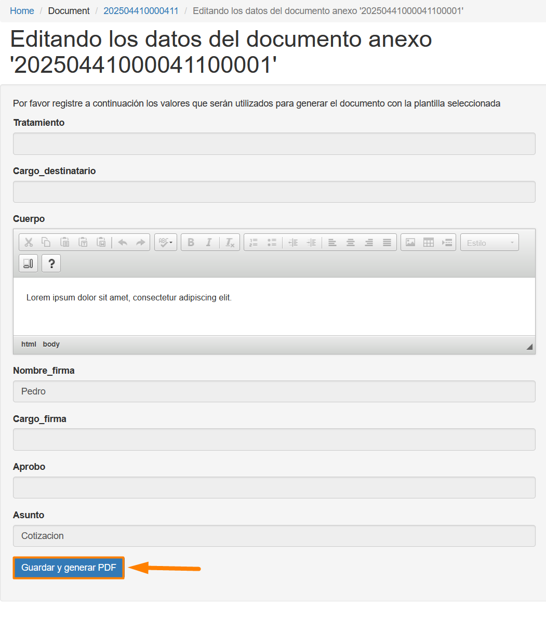Click the Tratamiento input field
Screen dimensions: 546x618
coord(274,143)
